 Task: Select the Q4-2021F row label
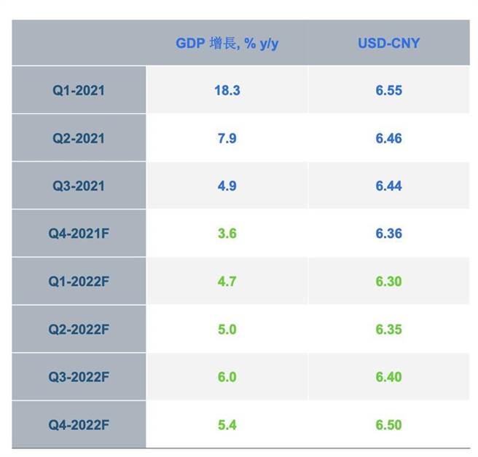pos(78,234)
